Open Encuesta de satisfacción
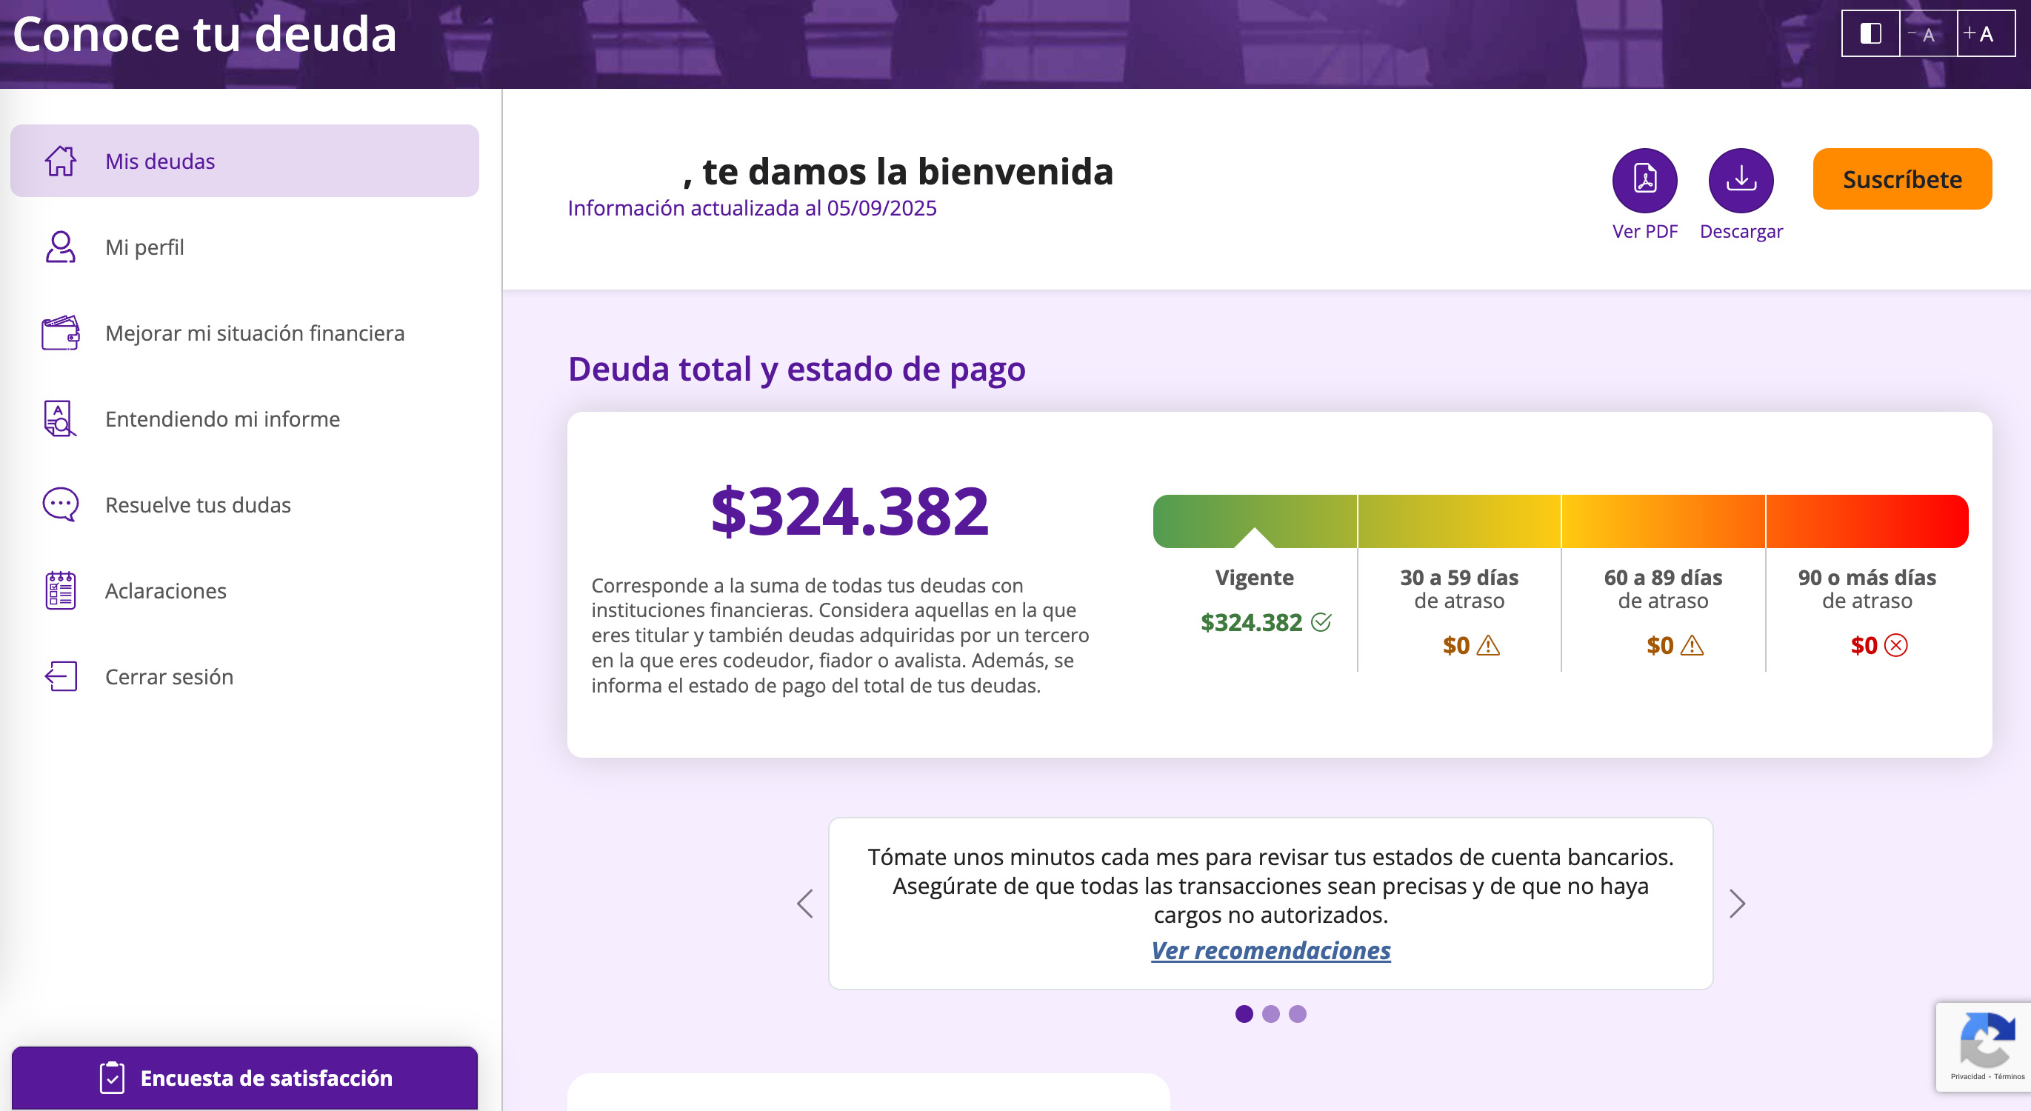This screenshot has height=1111, width=2031. pyautogui.click(x=249, y=1078)
